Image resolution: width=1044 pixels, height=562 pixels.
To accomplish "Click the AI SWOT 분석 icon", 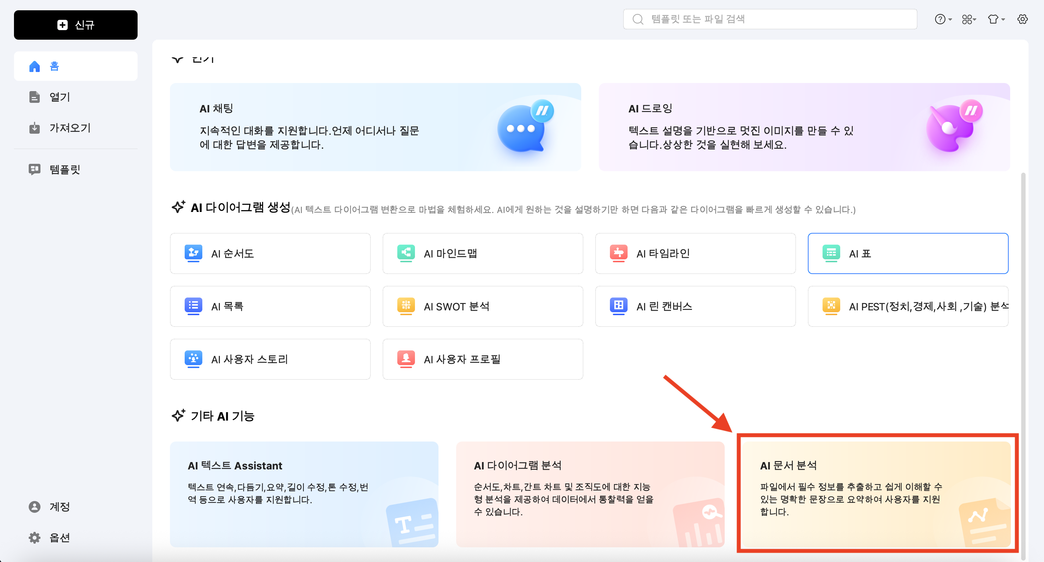I will (406, 306).
